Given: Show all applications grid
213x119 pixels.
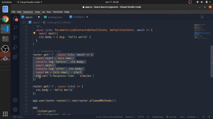Looking at the screenshot, I should 5,114.
